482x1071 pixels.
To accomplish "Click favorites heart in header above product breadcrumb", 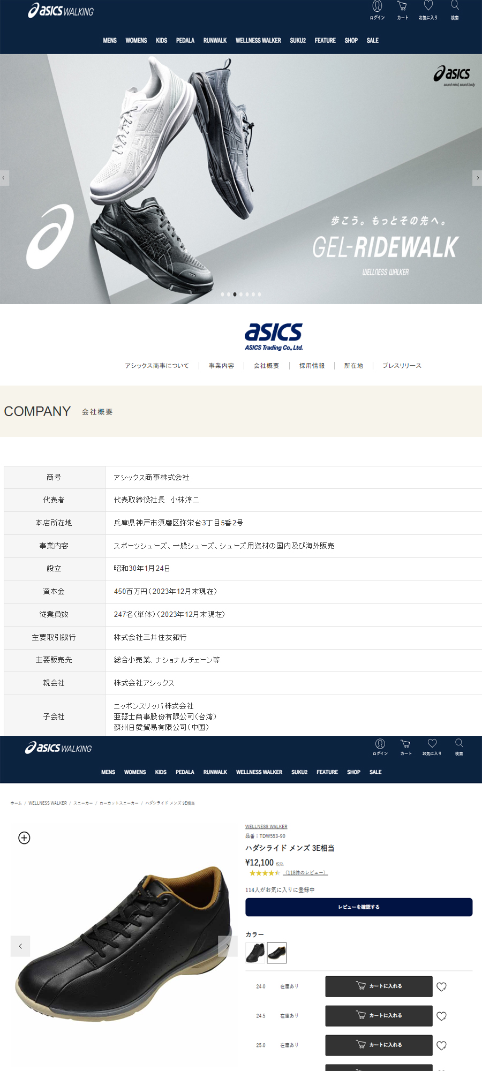I will tap(432, 747).
